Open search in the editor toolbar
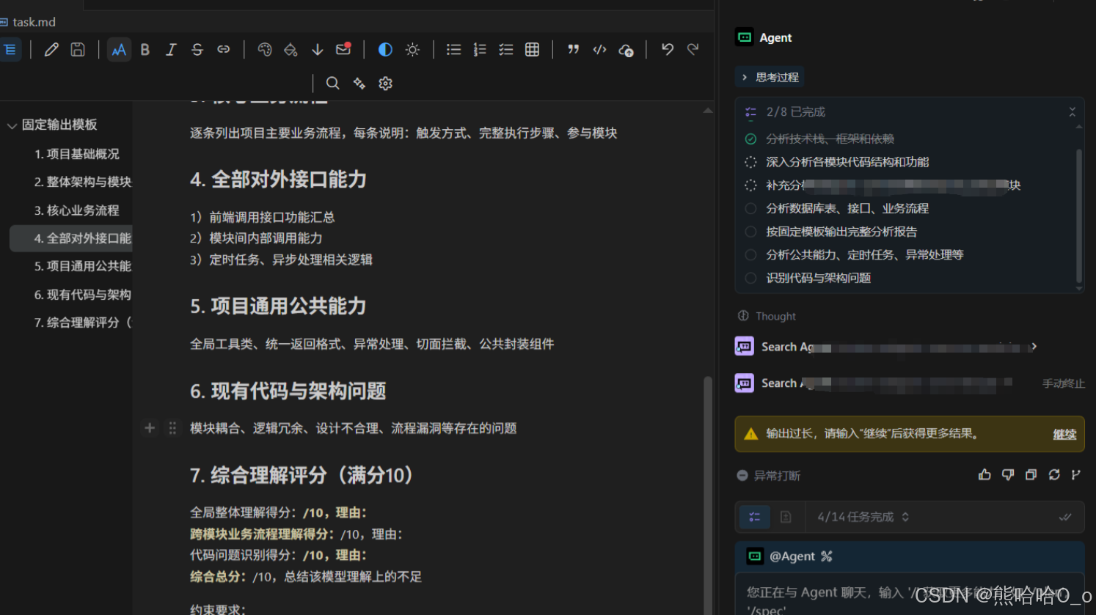This screenshot has height=615, width=1096. [332, 84]
